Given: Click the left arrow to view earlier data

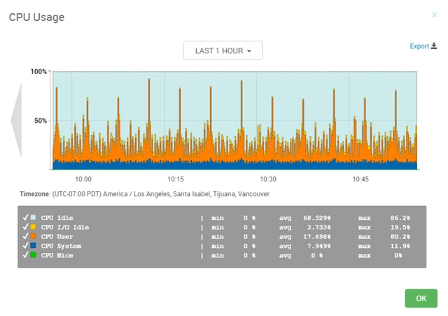Looking at the screenshot, I should tap(15, 121).
